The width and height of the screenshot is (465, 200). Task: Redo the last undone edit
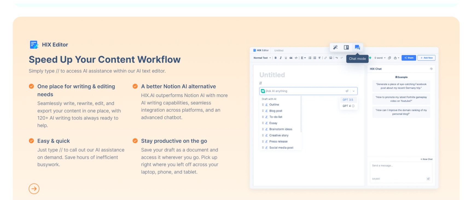(342, 58)
